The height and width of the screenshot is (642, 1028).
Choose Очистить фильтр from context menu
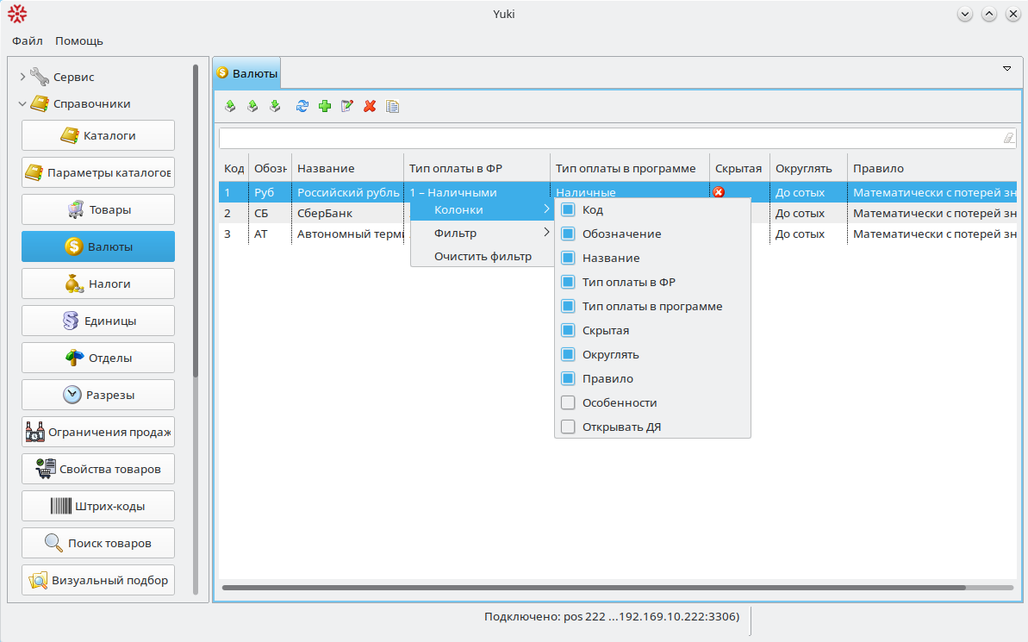[482, 257]
